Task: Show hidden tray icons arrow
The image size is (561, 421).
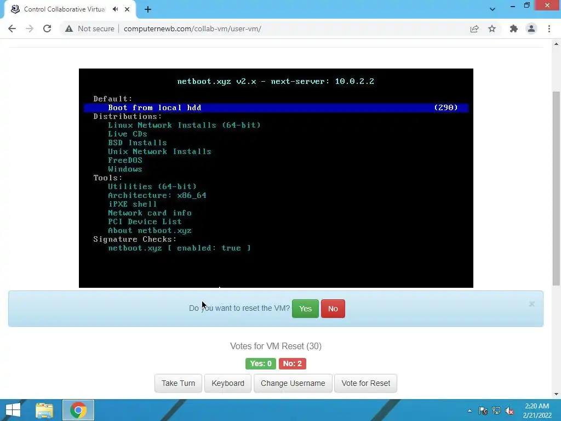Action: click(470, 411)
